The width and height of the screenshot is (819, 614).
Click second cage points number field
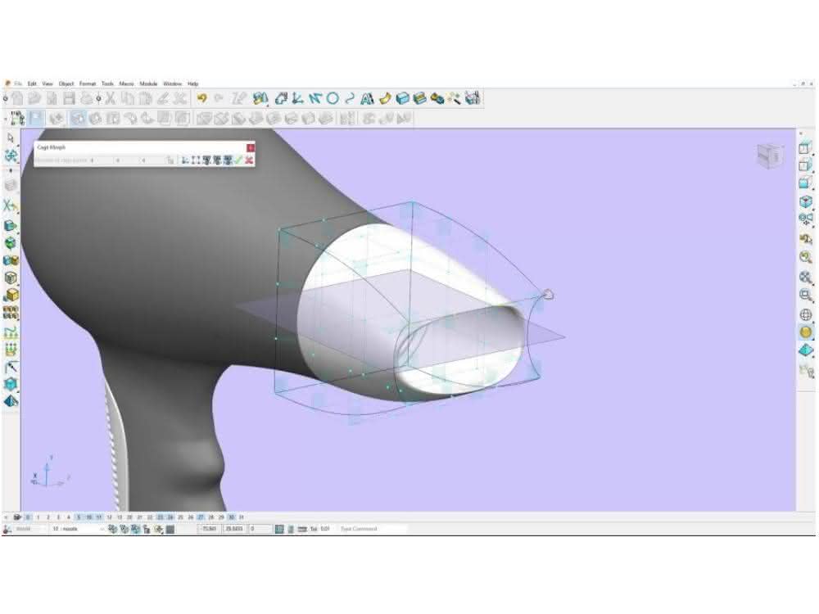(x=126, y=160)
